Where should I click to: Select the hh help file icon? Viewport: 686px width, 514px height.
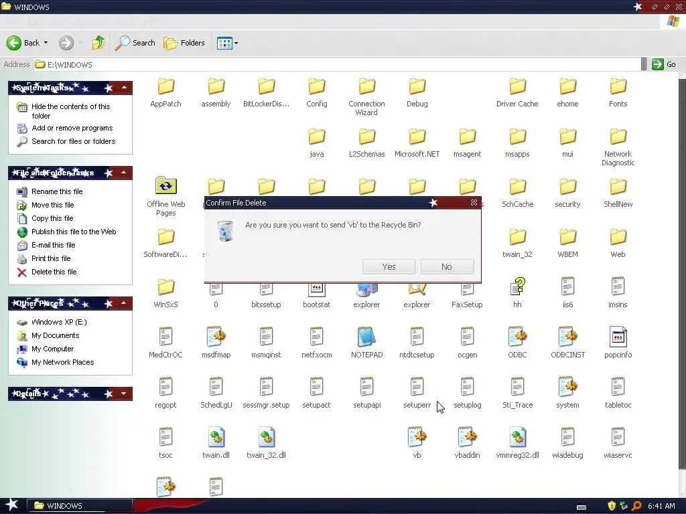517,286
